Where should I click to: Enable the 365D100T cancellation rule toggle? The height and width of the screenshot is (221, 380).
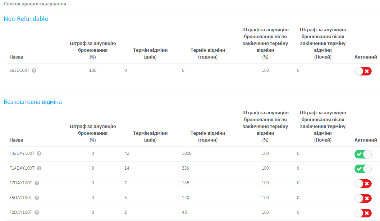pyautogui.click(x=363, y=71)
